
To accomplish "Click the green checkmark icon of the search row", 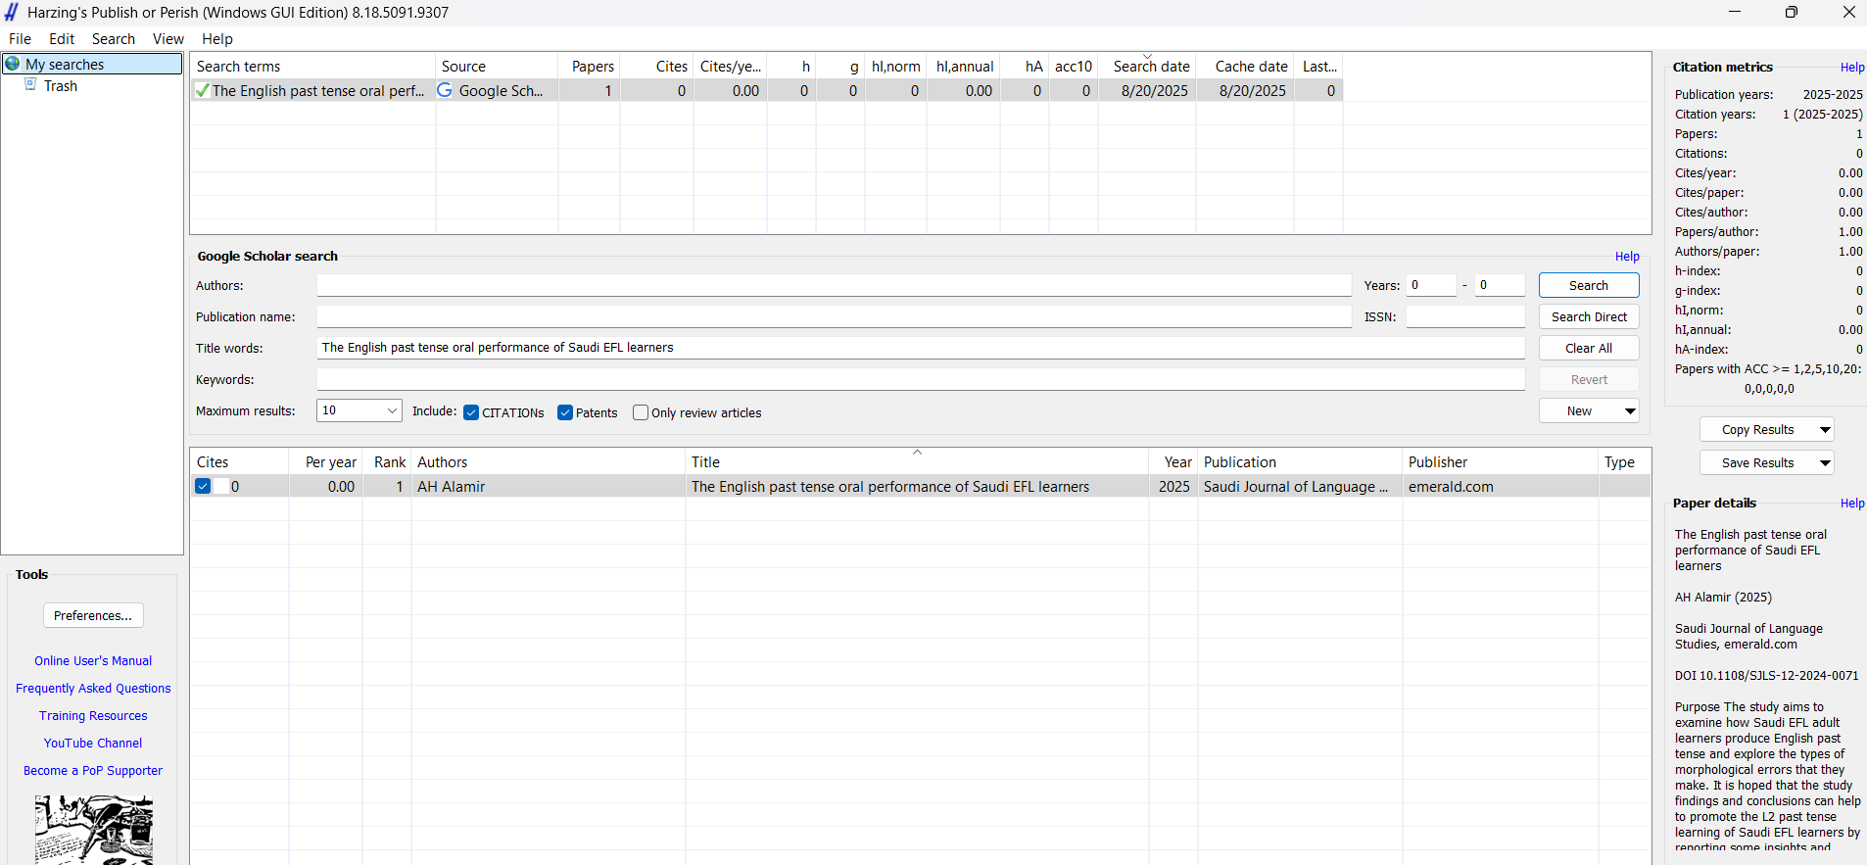I will (203, 90).
